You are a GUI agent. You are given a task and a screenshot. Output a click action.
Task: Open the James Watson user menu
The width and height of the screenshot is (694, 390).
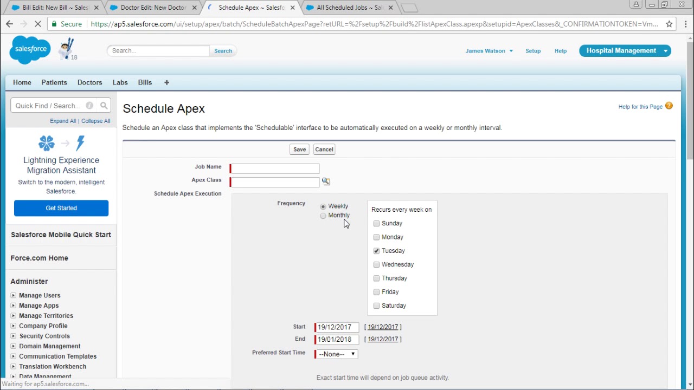(x=489, y=51)
